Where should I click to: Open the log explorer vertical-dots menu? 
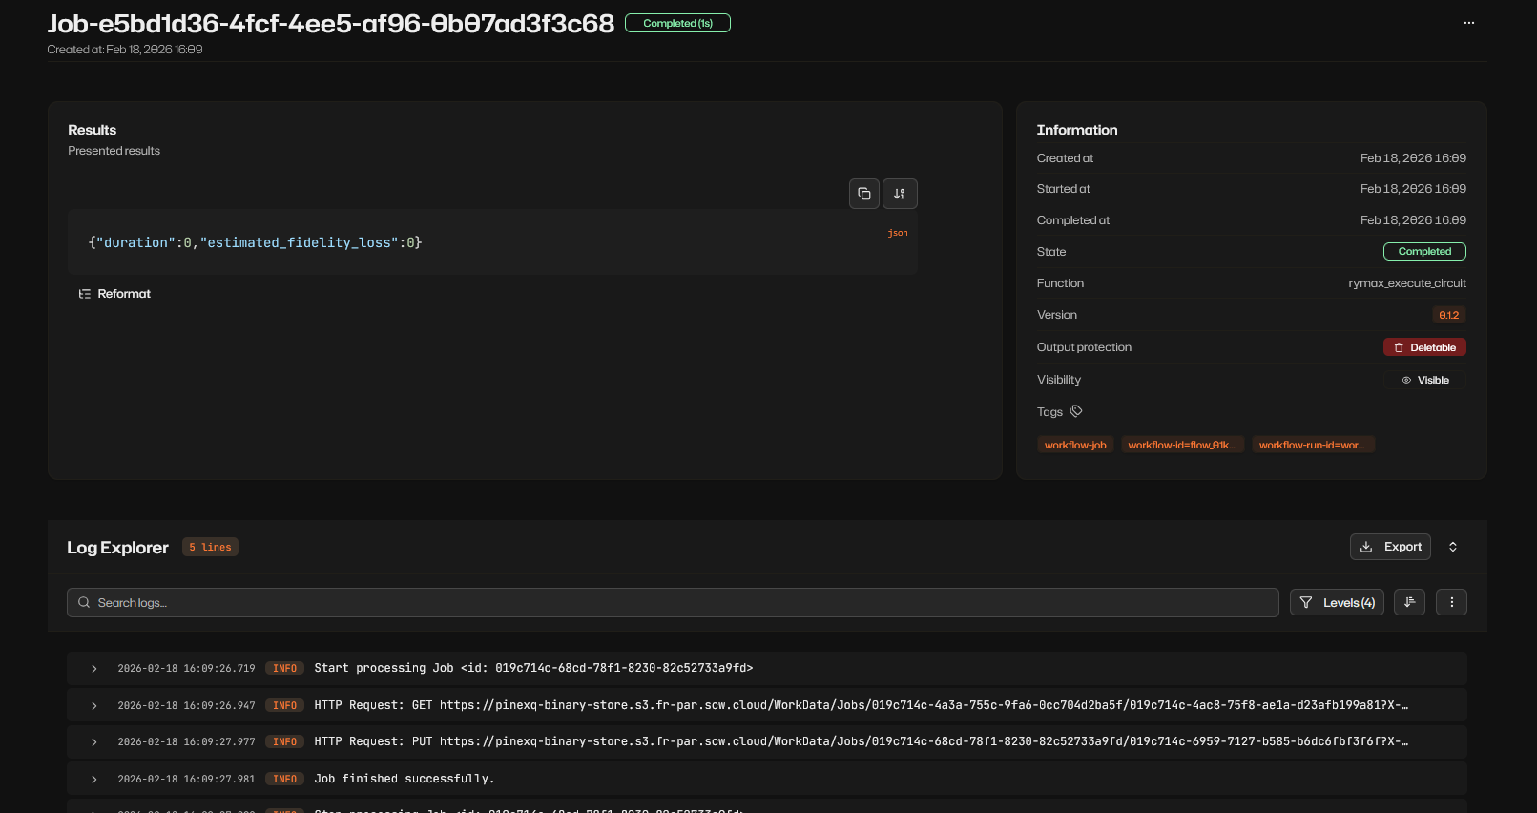coord(1451,602)
